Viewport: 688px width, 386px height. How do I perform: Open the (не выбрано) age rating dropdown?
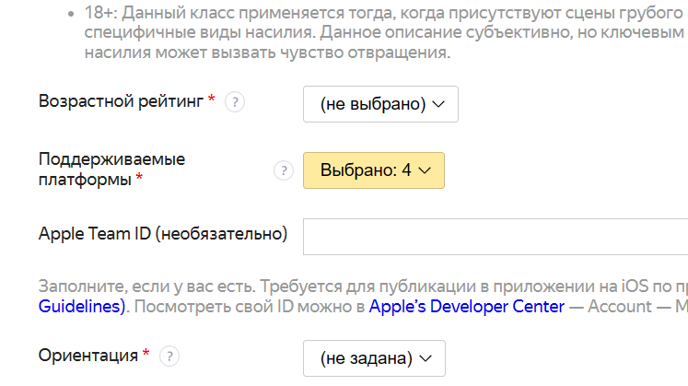(x=380, y=104)
